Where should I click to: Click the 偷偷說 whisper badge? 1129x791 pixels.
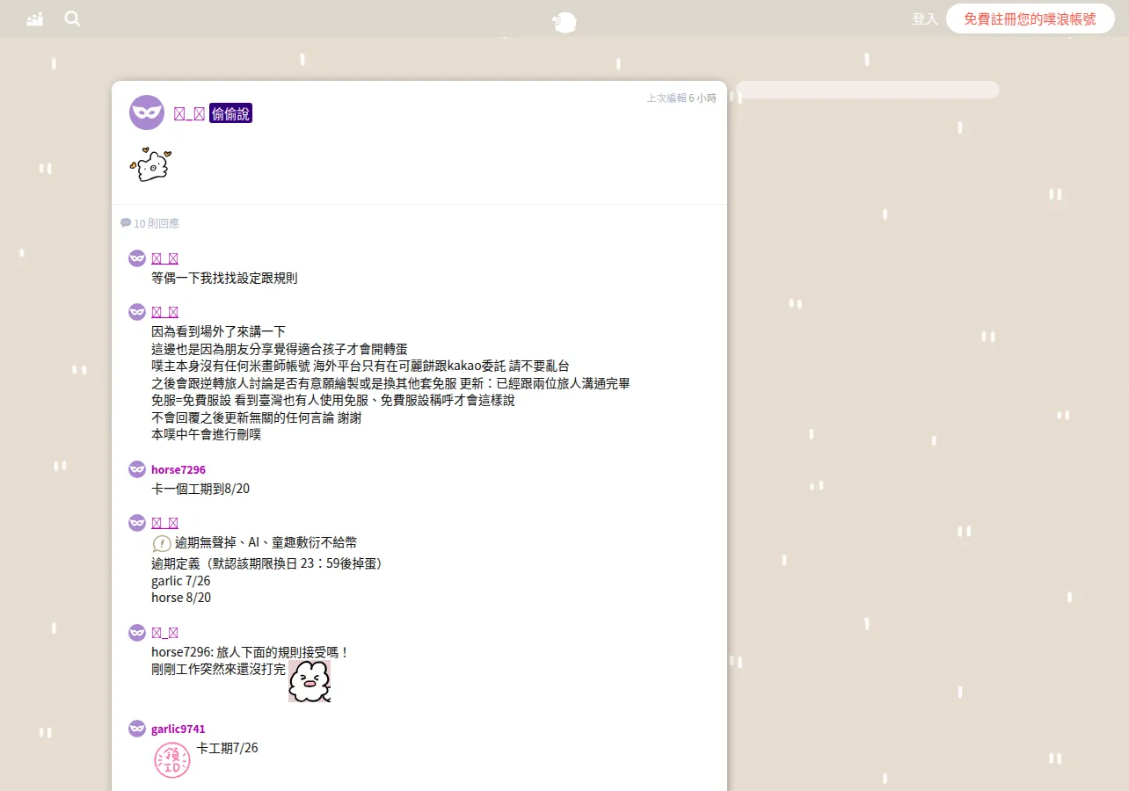(x=230, y=113)
